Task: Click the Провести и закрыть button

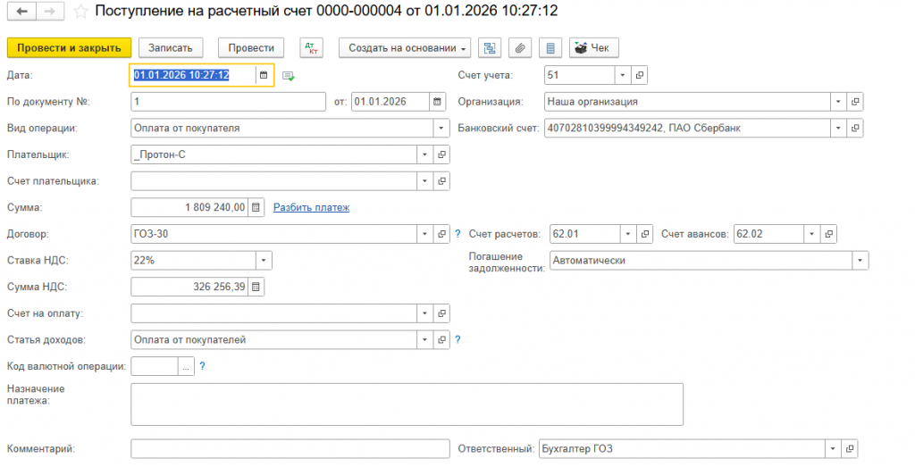Action: tap(69, 48)
